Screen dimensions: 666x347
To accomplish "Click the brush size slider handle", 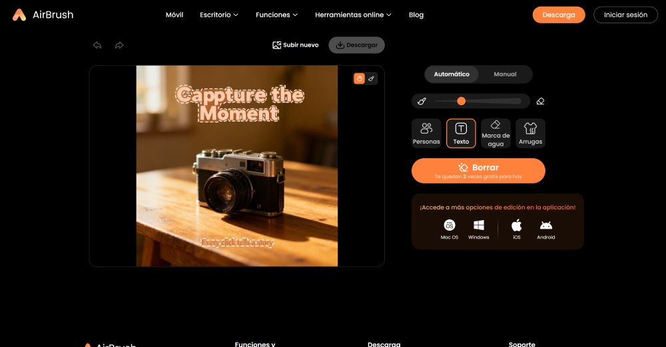I will pos(461,101).
